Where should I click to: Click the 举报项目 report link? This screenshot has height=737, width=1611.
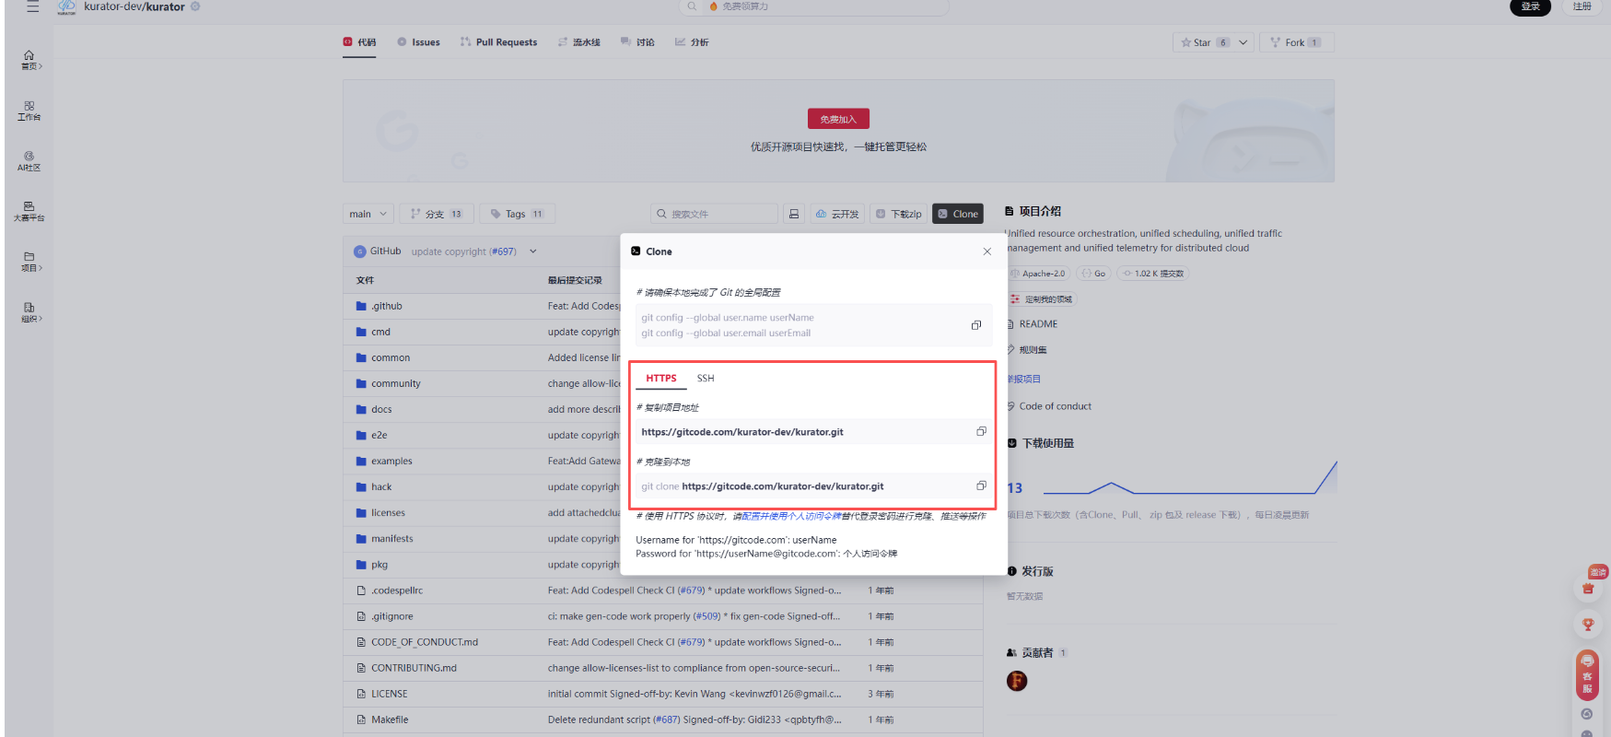click(x=1023, y=379)
